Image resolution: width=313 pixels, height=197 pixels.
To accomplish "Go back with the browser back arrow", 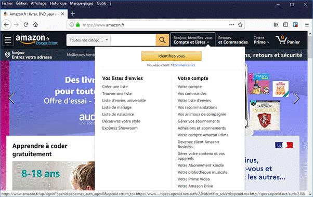I will click(6, 25).
